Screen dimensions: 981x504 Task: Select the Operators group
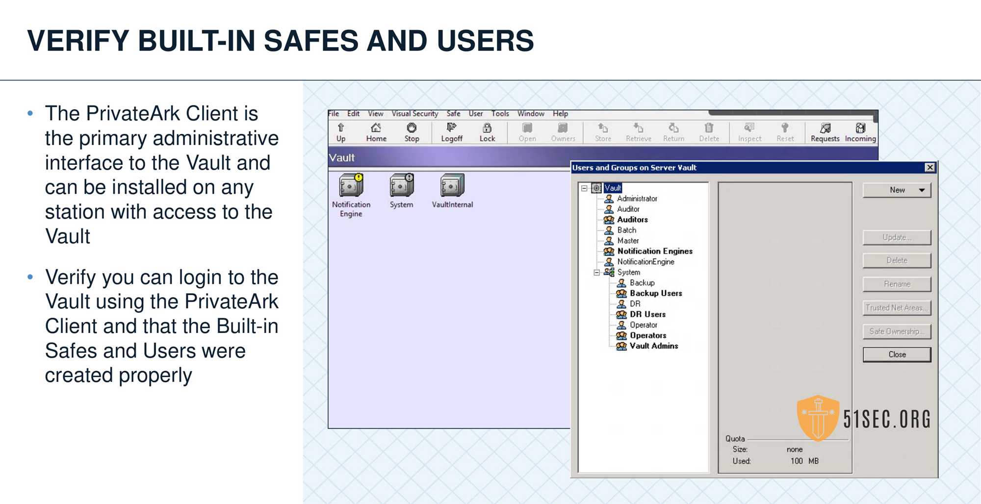coord(648,335)
